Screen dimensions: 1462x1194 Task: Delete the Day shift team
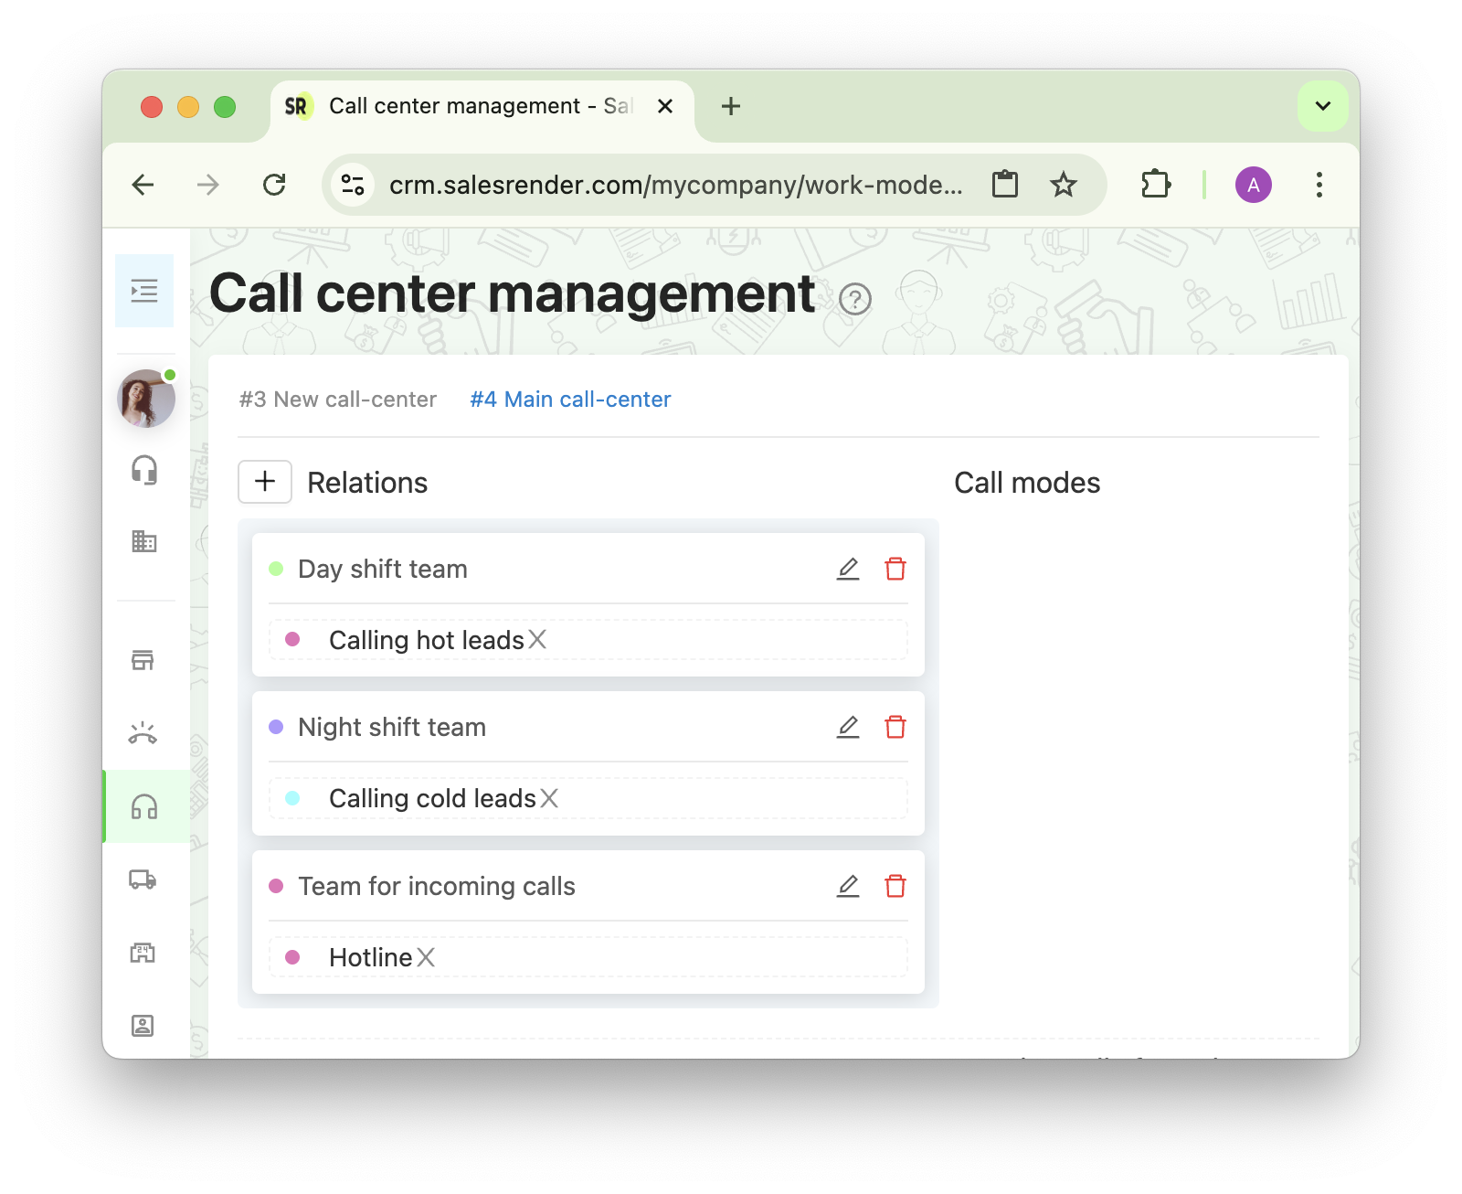pos(895,569)
